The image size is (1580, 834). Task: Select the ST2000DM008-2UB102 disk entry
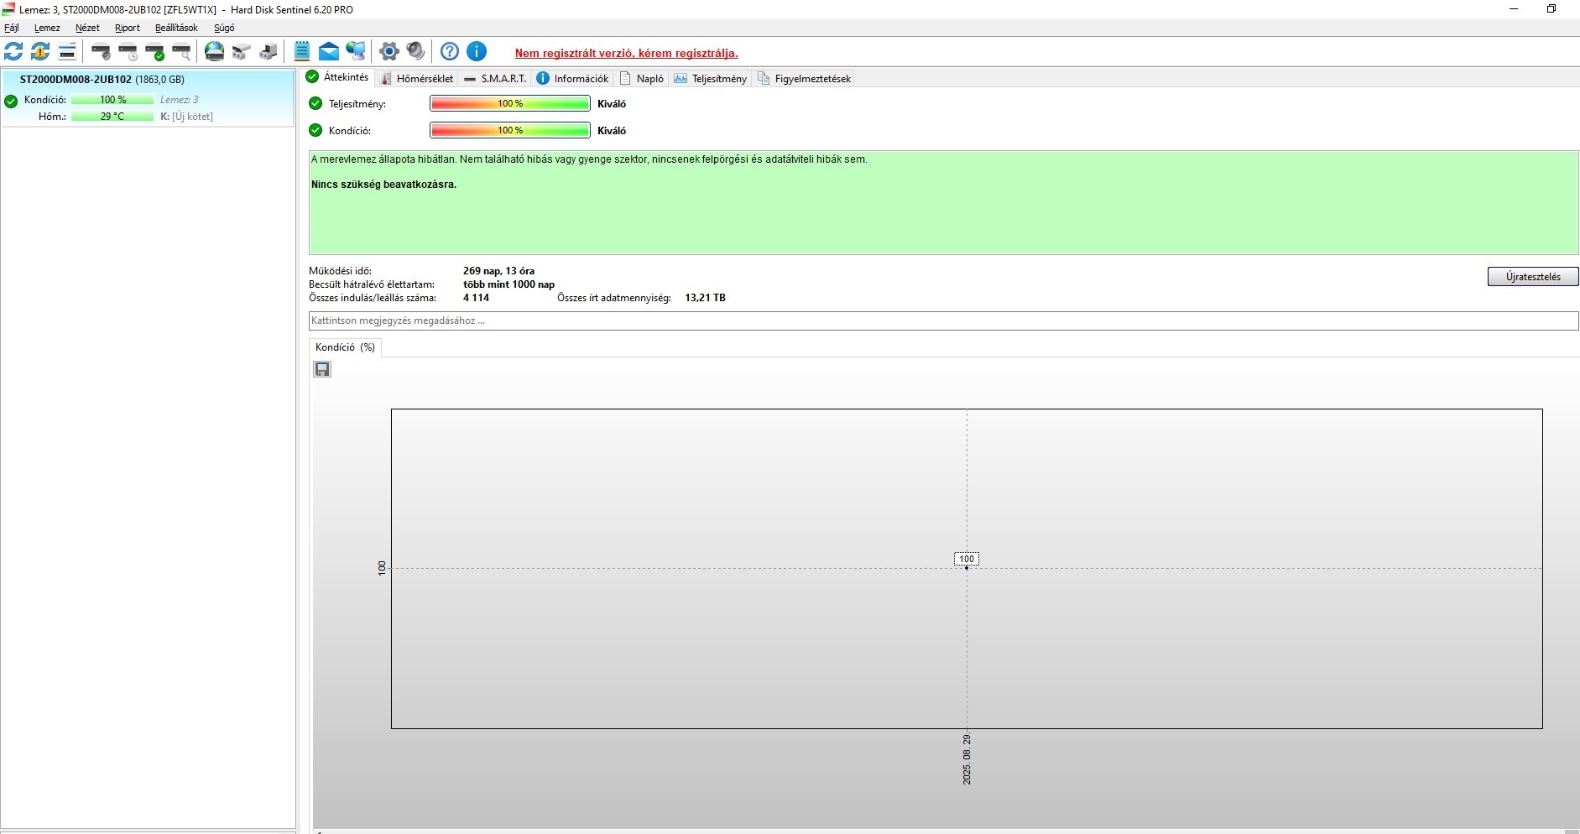click(x=148, y=98)
